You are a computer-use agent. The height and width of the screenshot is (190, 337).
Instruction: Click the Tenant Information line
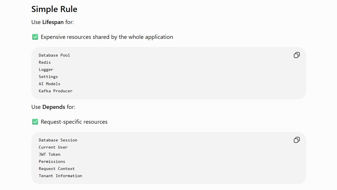coord(60,176)
